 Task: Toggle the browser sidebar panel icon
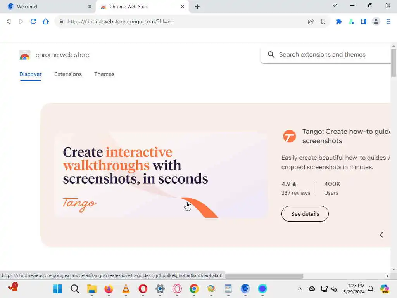[364, 22]
